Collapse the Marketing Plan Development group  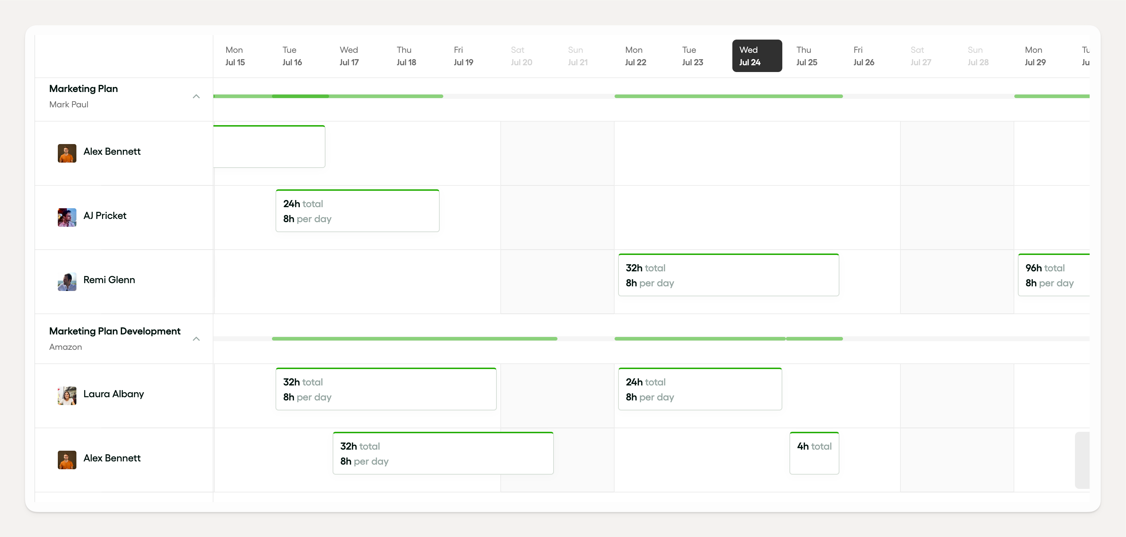(196, 339)
